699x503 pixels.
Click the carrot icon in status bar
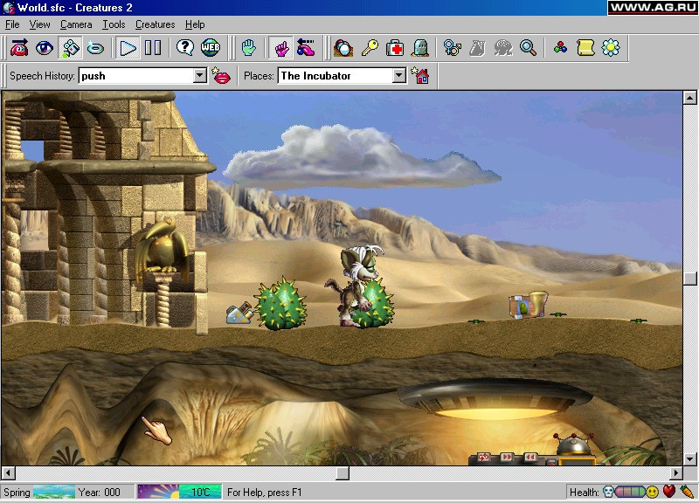point(687,492)
